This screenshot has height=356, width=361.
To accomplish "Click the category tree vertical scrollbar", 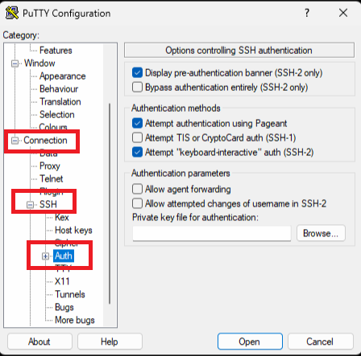I will click(110, 203).
